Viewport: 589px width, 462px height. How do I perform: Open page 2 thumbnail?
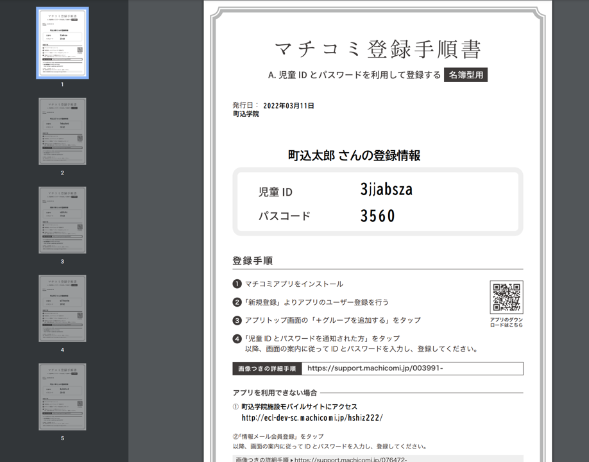pyautogui.click(x=62, y=132)
